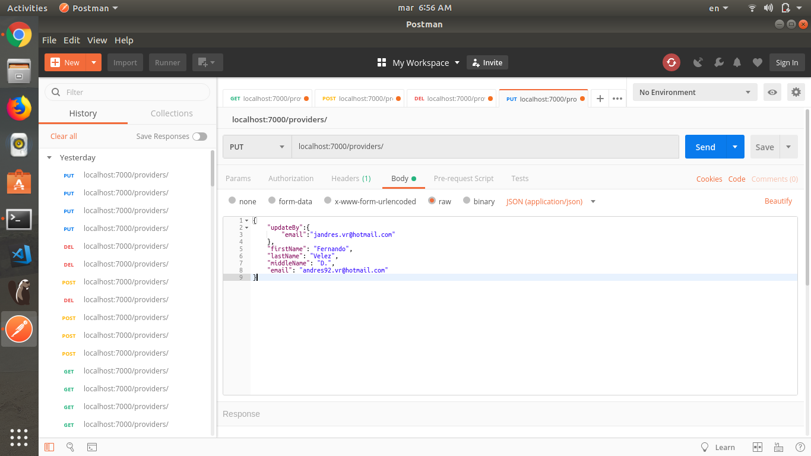Image resolution: width=811 pixels, height=456 pixels.
Task: Open the New button dropdown arrow
Action: (94, 62)
